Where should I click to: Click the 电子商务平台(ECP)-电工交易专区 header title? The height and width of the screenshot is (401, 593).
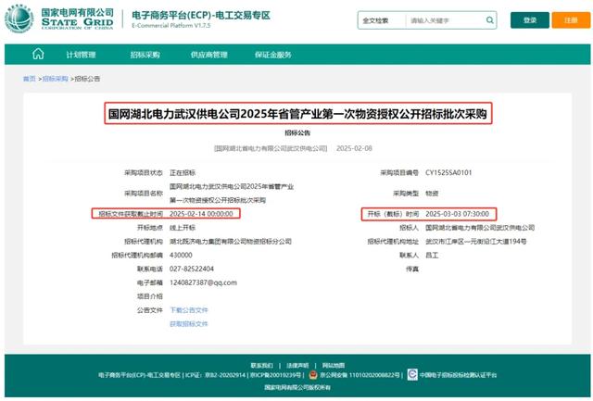tap(201, 15)
